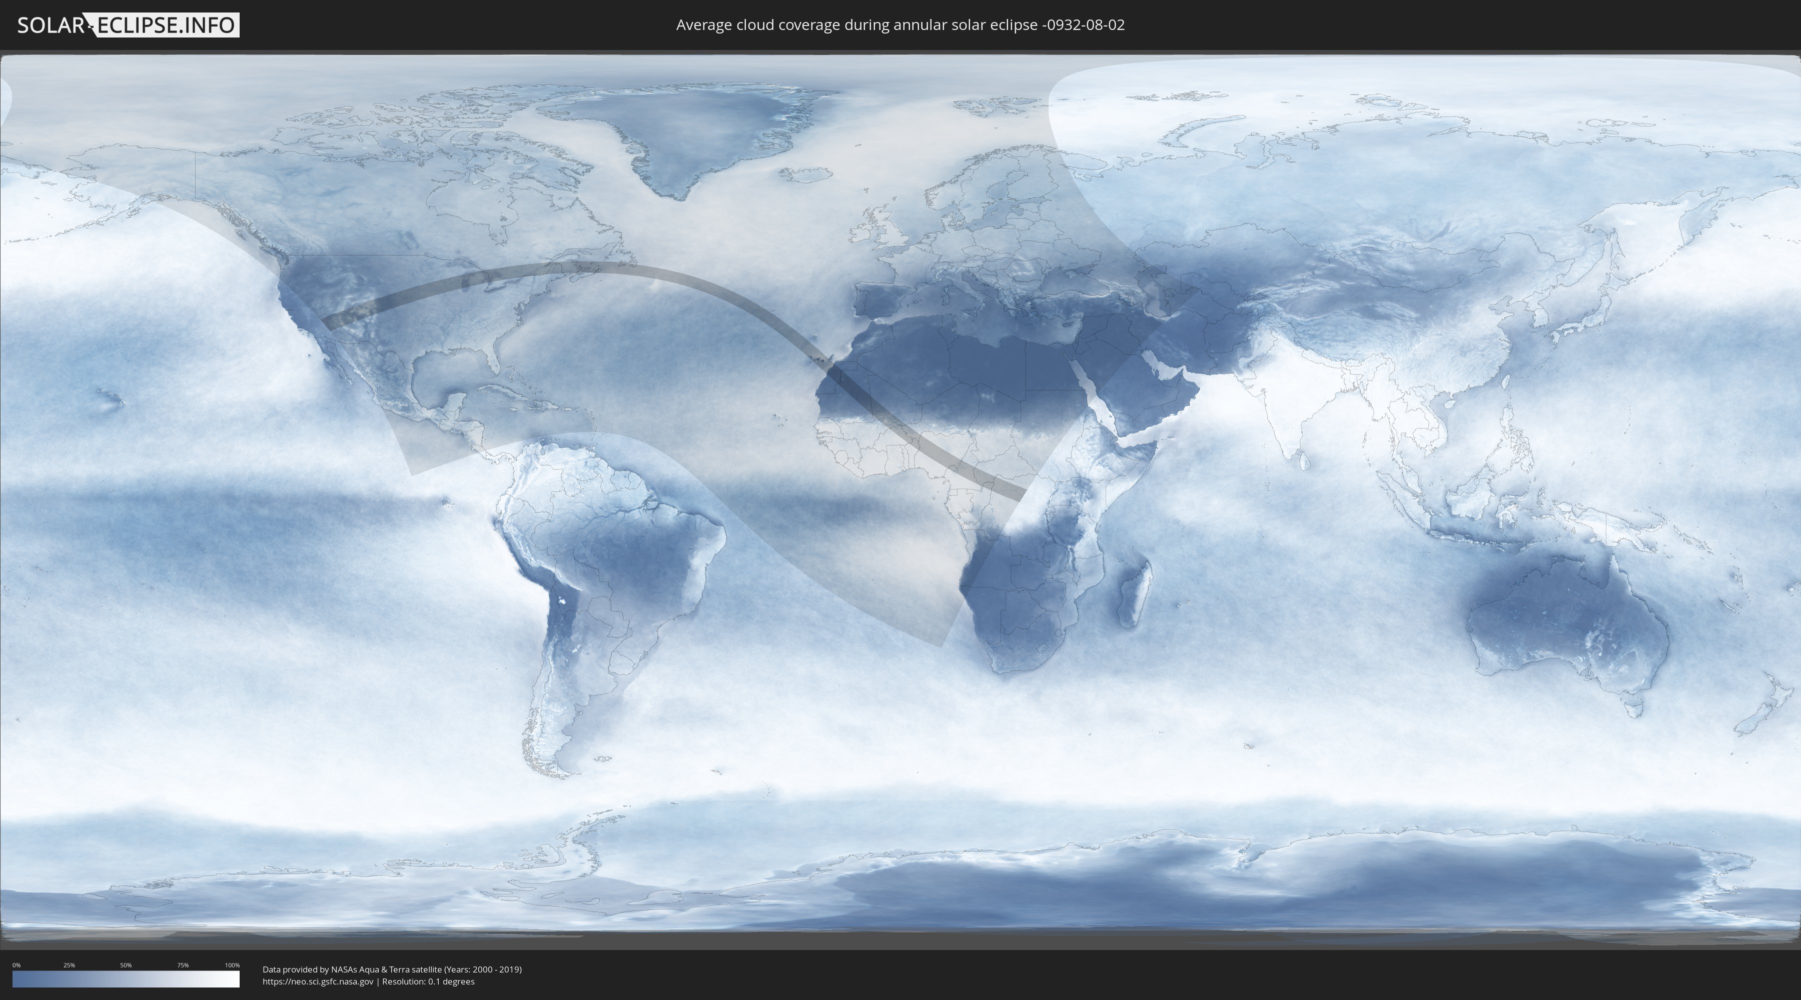Screen dimensions: 1801x1000
Task: Click the NASA Aqua & Terra data credit
Action: (x=392, y=969)
